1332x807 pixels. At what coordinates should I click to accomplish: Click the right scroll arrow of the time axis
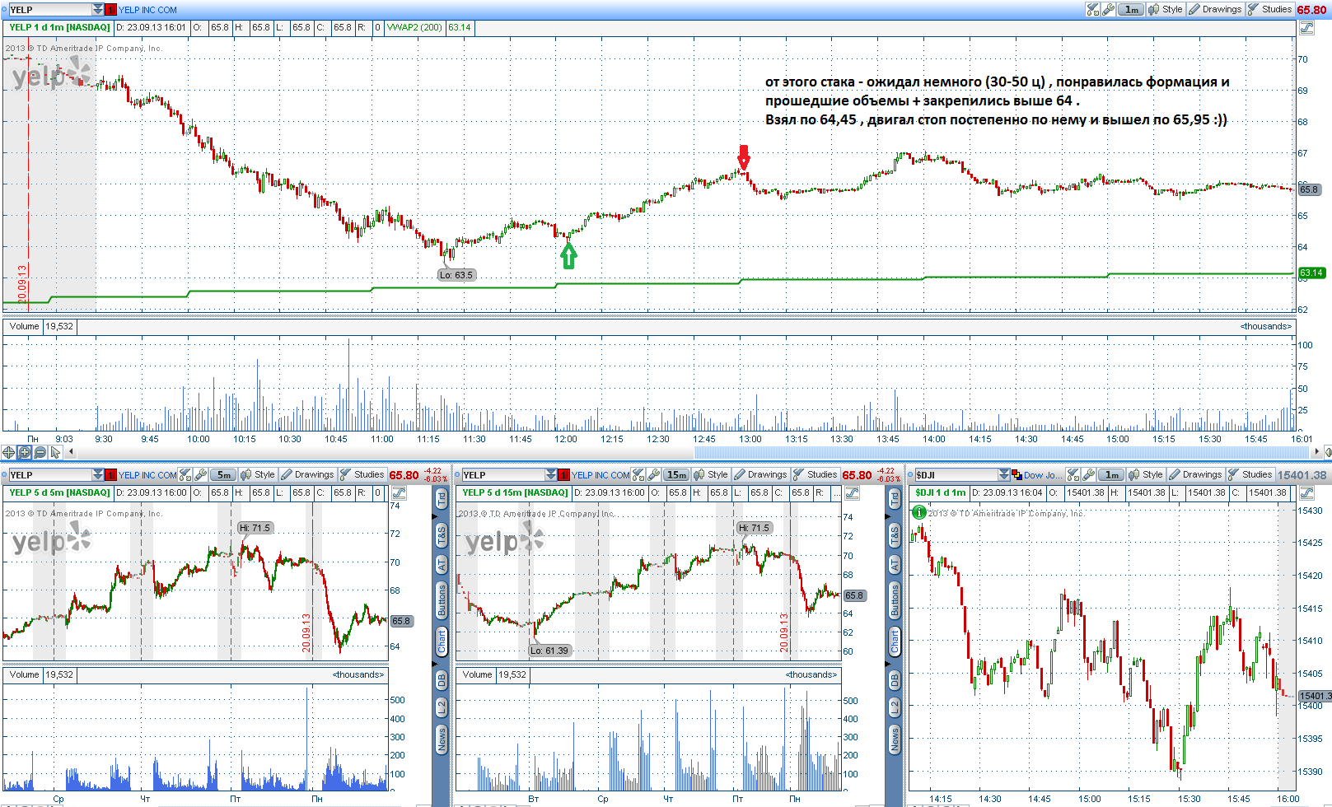(x=1316, y=452)
